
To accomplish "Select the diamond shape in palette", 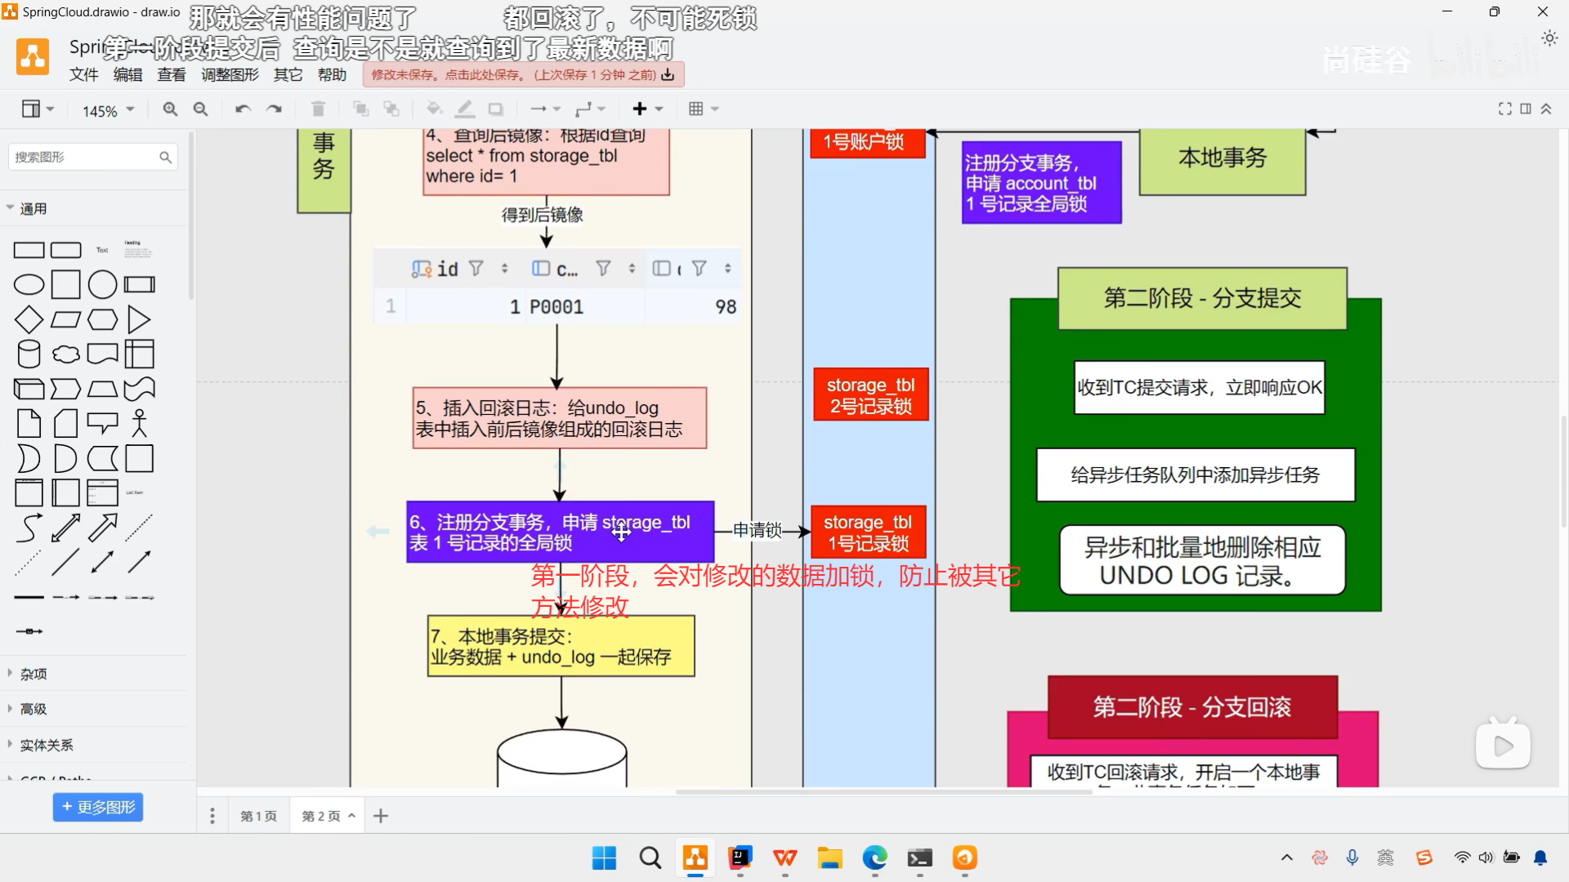I will click(x=29, y=319).
